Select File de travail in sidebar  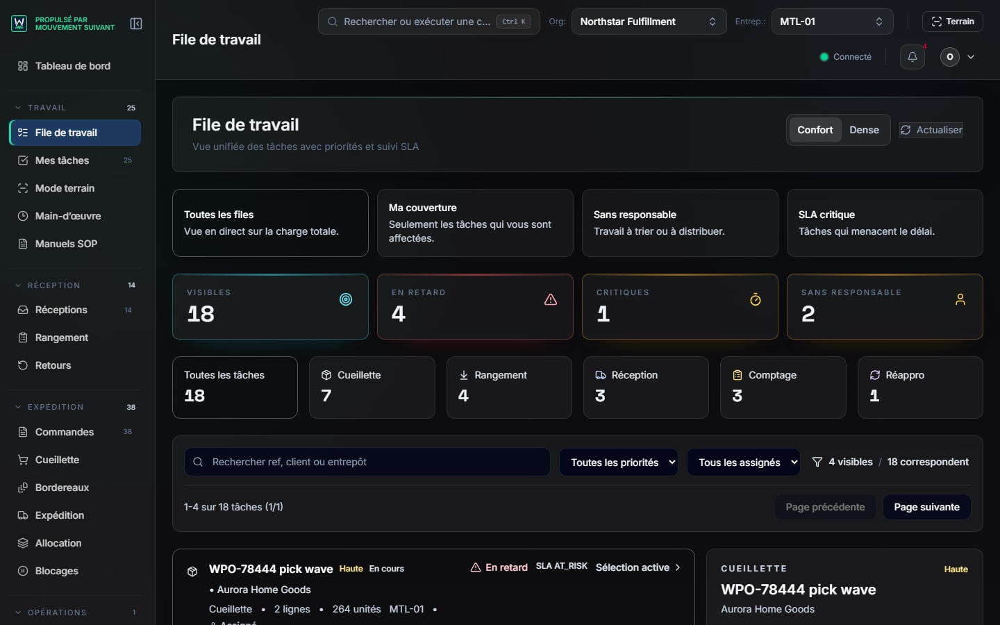click(x=74, y=133)
